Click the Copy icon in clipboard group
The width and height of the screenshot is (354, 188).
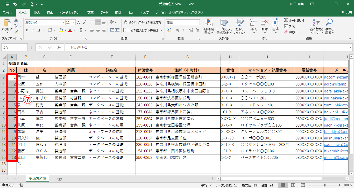(x=16, y=26)
